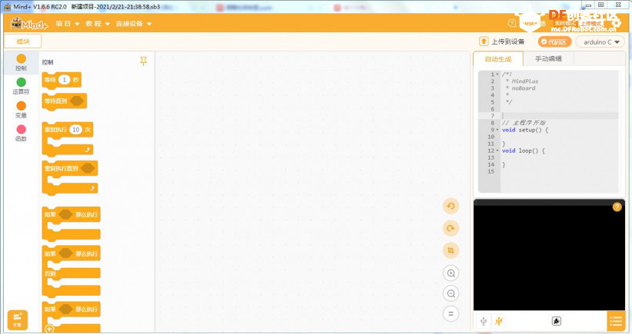Click the upload arrow icon
Image resolution: width=632 pixels, height=334 pixels.
484,41
